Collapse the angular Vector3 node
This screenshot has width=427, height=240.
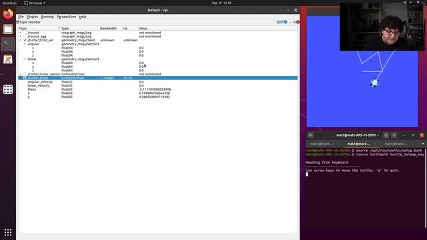pyautogui.click(x=25, y=44)
